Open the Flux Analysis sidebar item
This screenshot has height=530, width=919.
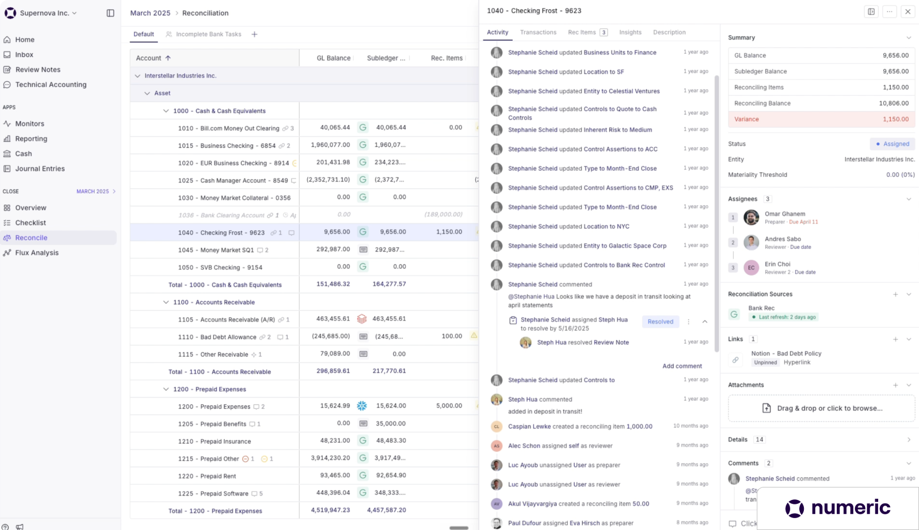pyautogui.click(x=37, y=253)
